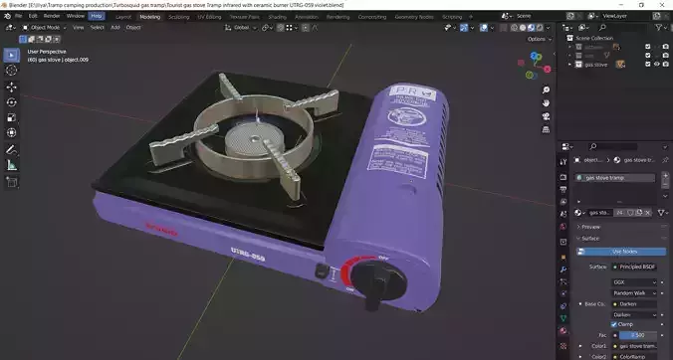Select gas stove tramp material slot
This screenshot has width=673, height=360.
[x=615, y=178]
